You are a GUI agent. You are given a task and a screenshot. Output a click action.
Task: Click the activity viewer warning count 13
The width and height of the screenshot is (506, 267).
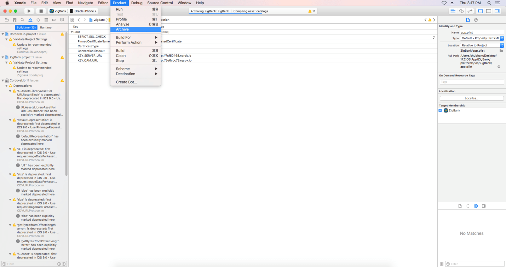(x=312, y=11)
